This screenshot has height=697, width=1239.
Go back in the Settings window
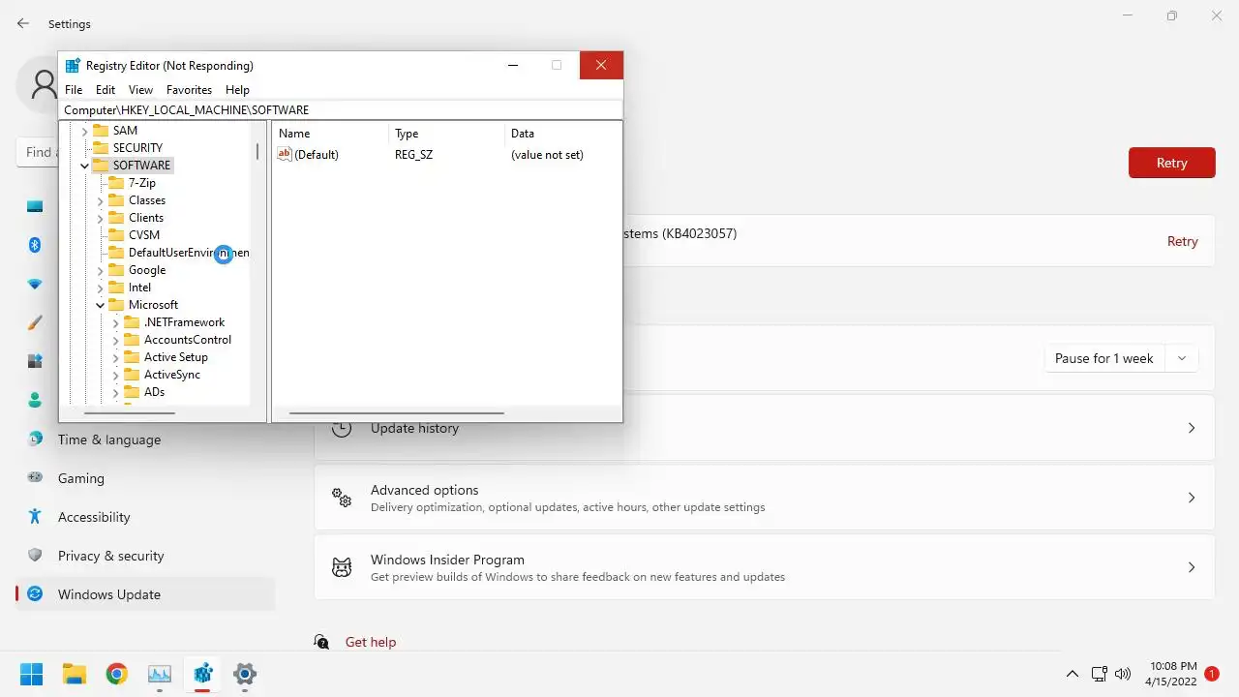[23, 23]
